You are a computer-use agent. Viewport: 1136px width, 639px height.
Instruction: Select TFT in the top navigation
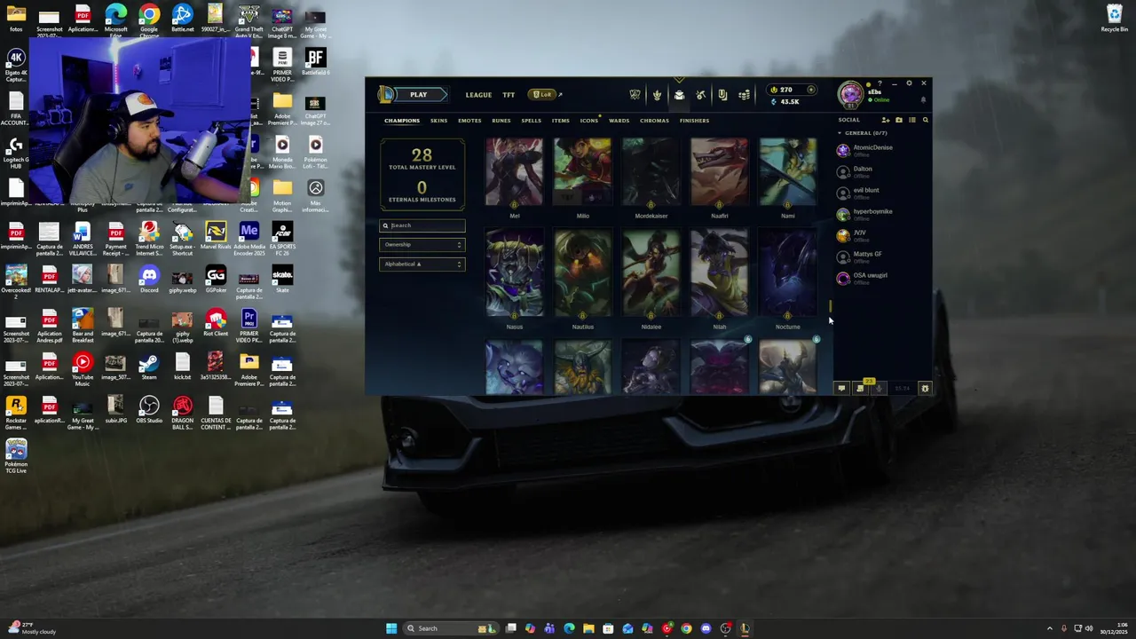click(x=509, y=95)
